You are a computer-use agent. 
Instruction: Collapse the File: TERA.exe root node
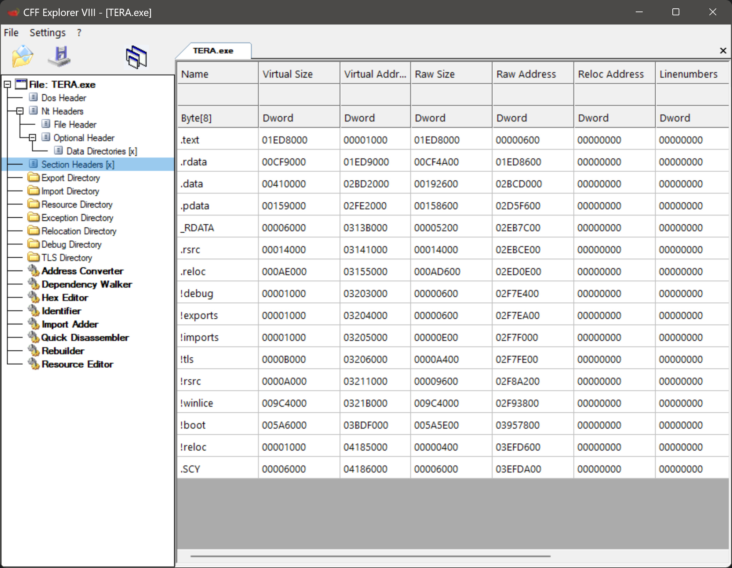pyautogui.click(x=7, y=84)
